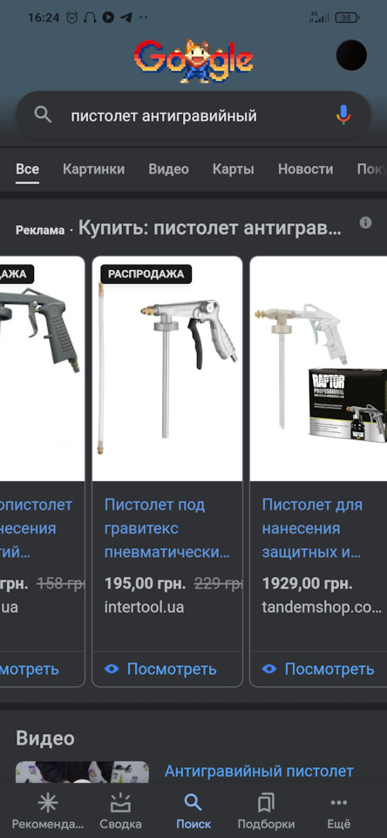Open Подборки bookmarks icon
The width and height of the screenshot is (387, 838).
click(x=266, y=802)
